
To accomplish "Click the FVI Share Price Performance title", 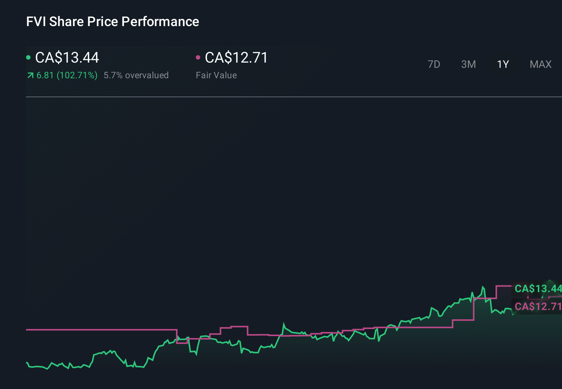I will pos(112,22).
